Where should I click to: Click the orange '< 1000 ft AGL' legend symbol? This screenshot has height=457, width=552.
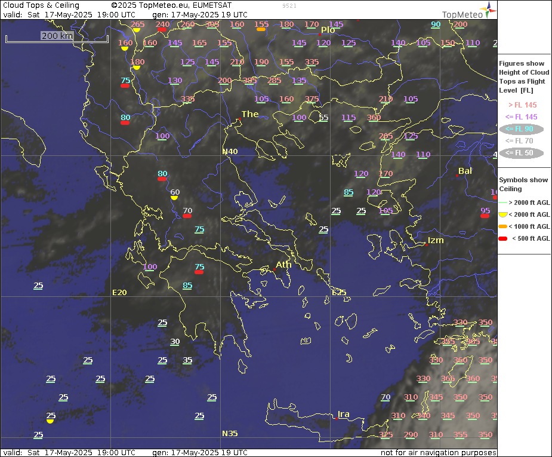[502, 226]
